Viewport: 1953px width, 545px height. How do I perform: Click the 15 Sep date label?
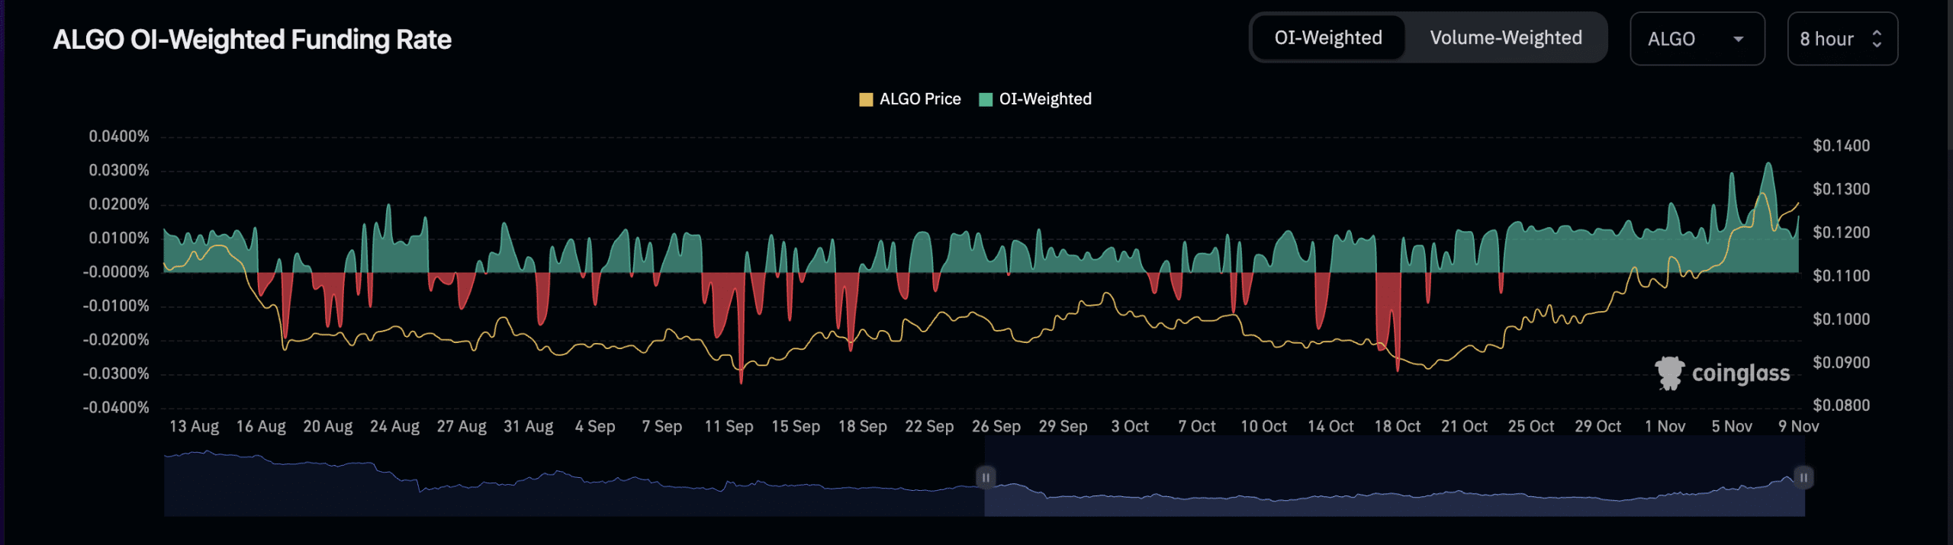coord(796,427)
